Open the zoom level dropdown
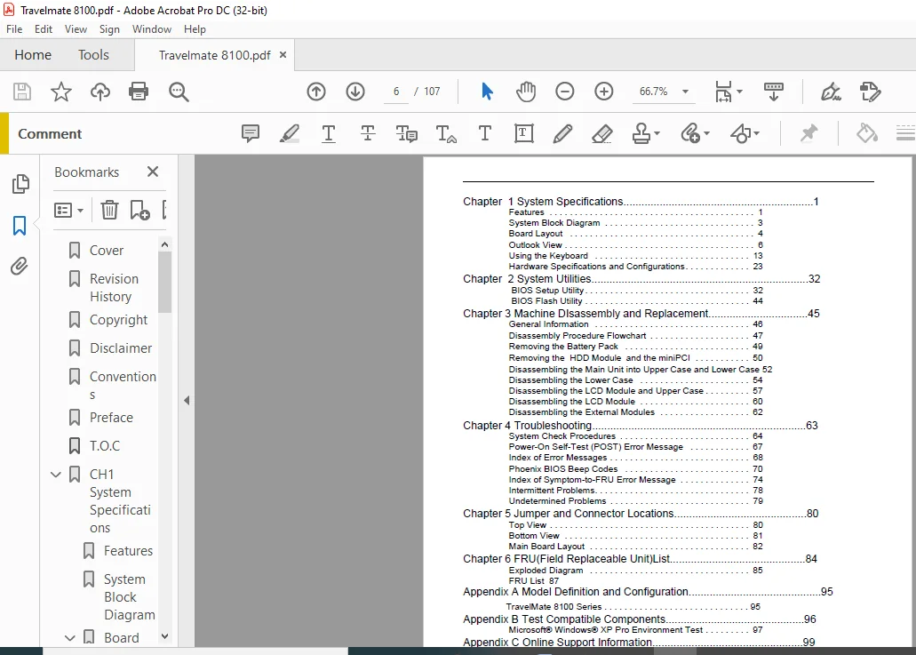 coord(685,92)
